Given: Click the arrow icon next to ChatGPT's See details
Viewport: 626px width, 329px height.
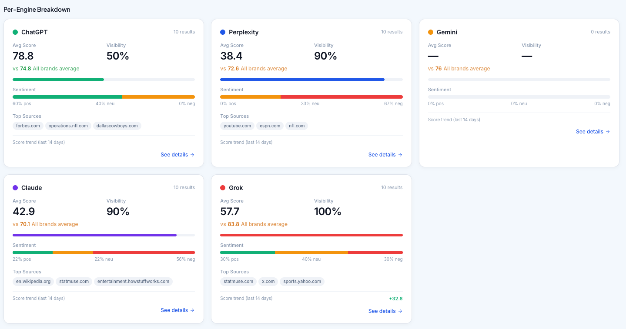Looking at the screenshot, I should click(192, 155).
